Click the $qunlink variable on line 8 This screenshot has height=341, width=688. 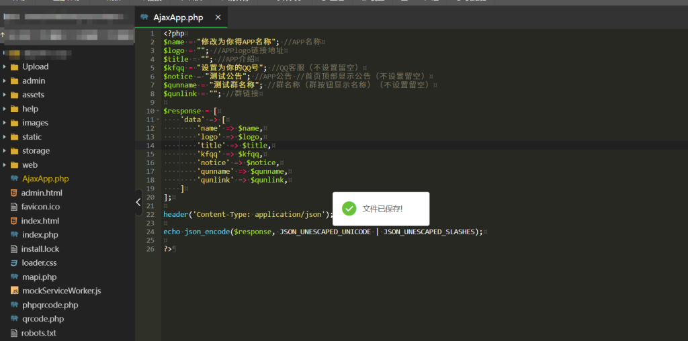point(180,94)
